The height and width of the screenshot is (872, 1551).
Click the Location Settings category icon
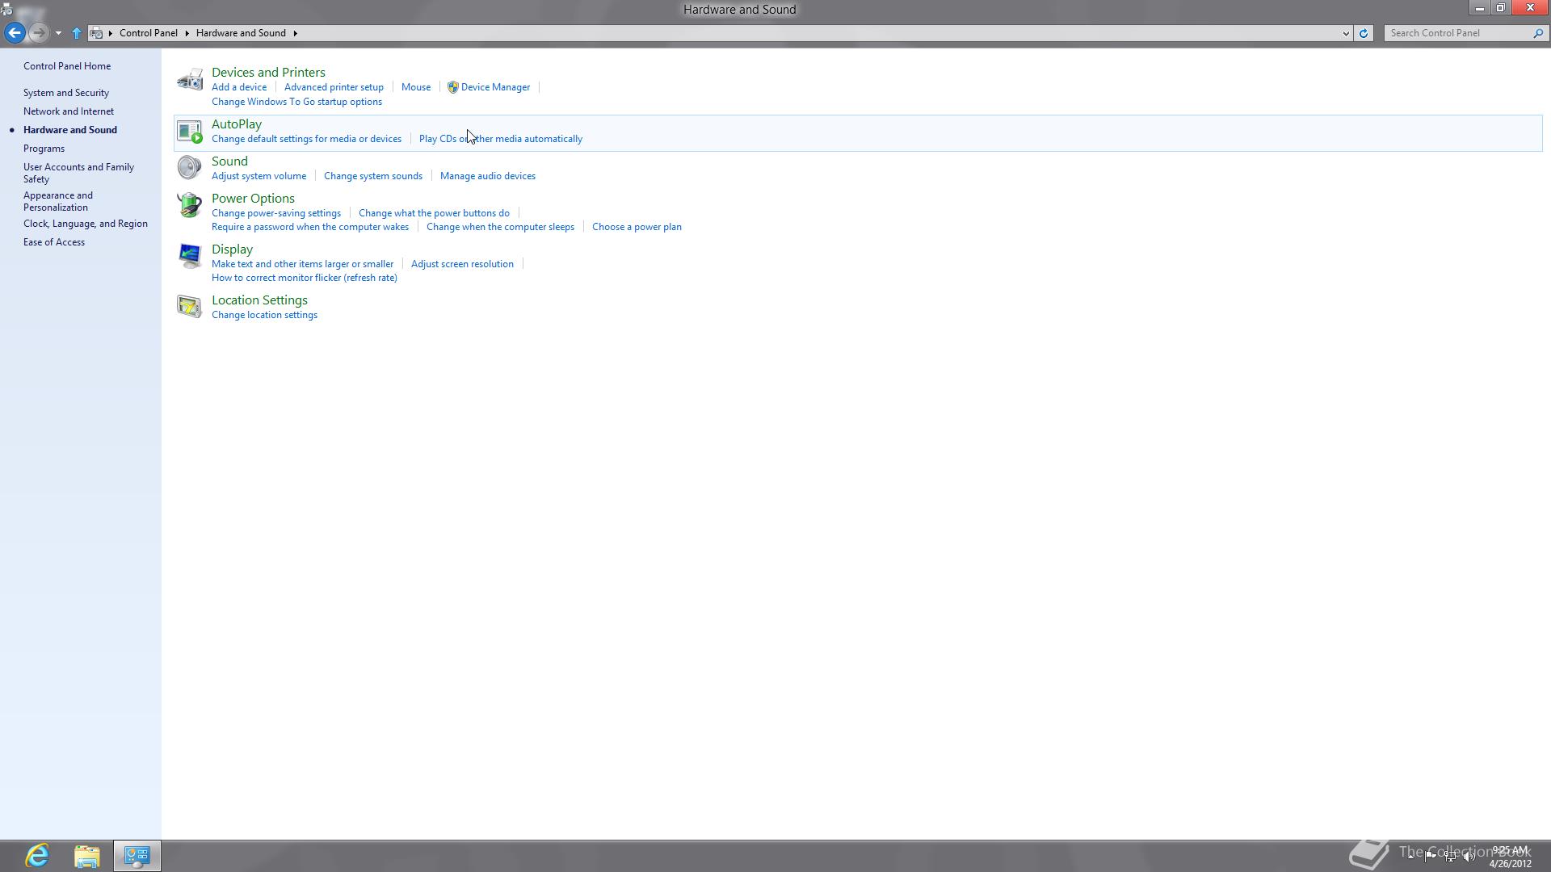190,307
